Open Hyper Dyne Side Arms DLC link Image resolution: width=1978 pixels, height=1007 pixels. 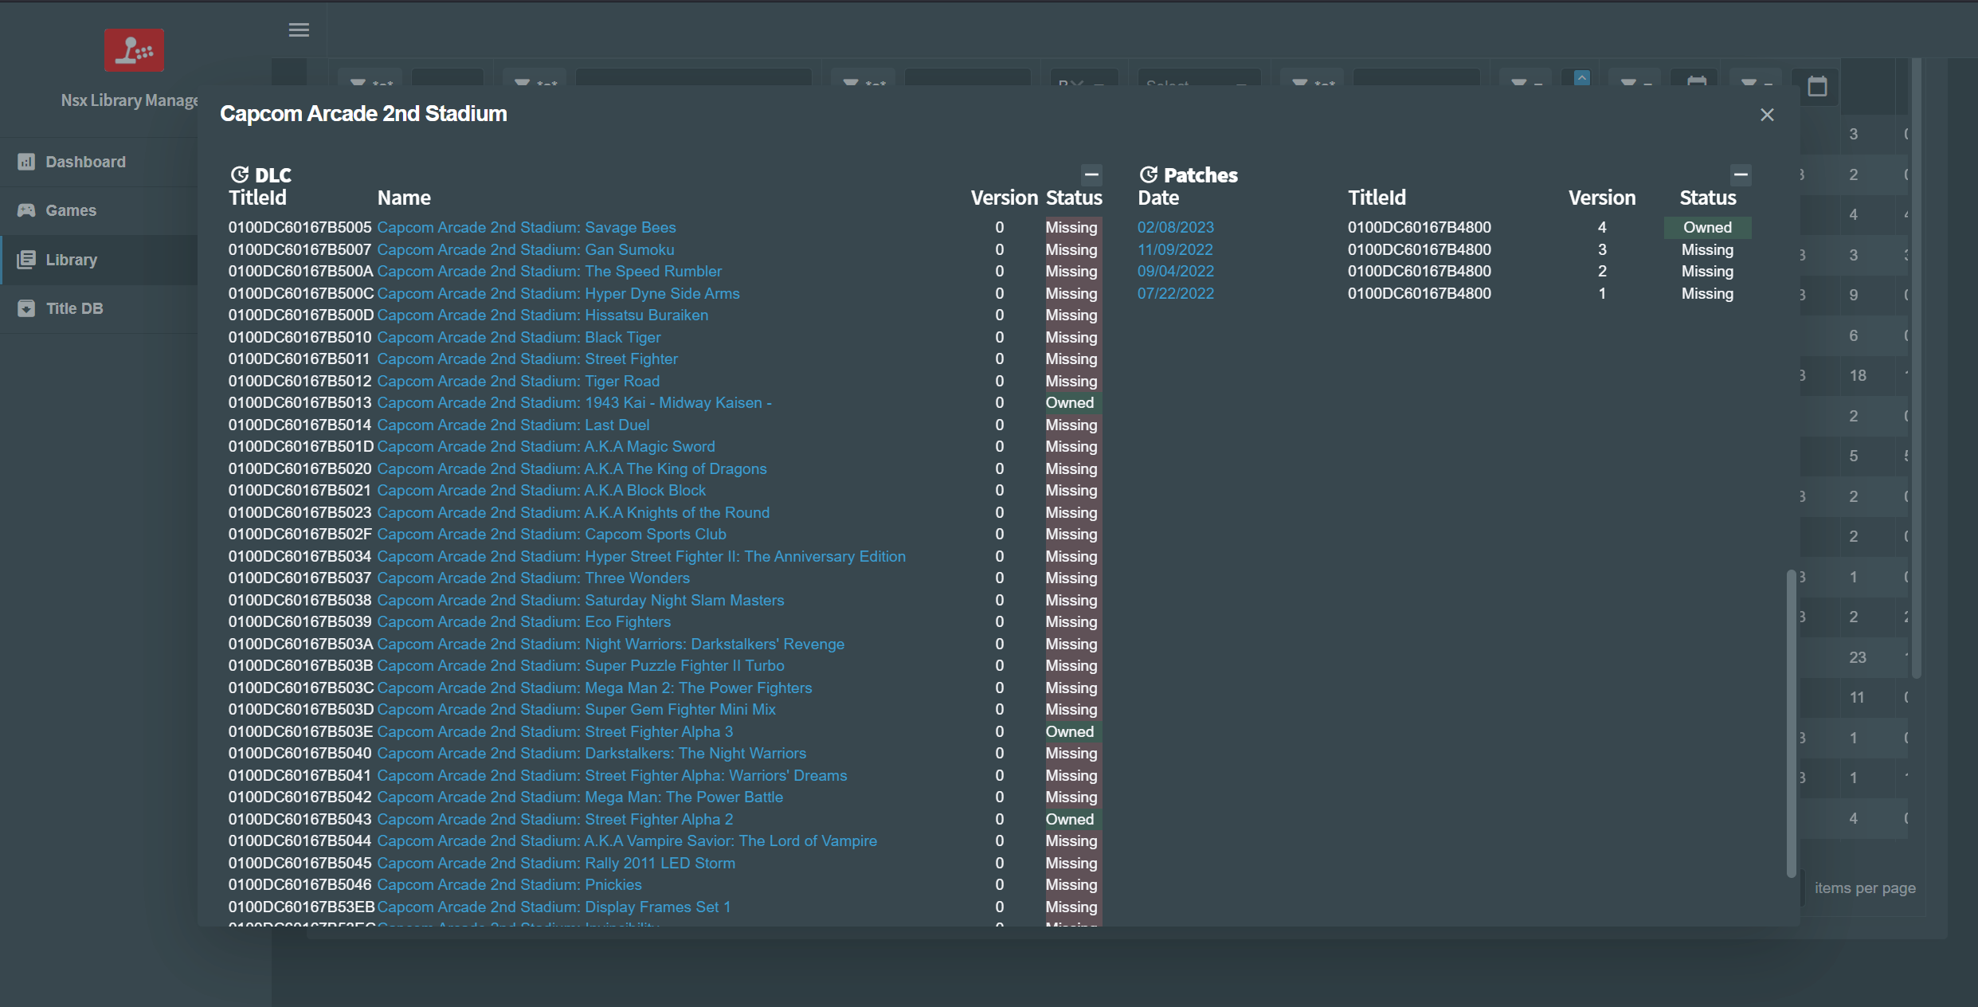click(558, 293)
